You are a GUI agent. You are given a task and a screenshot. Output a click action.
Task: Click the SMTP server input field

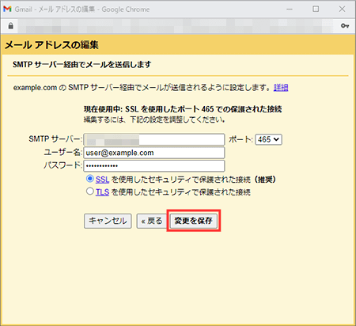click(x=154, y=139)
